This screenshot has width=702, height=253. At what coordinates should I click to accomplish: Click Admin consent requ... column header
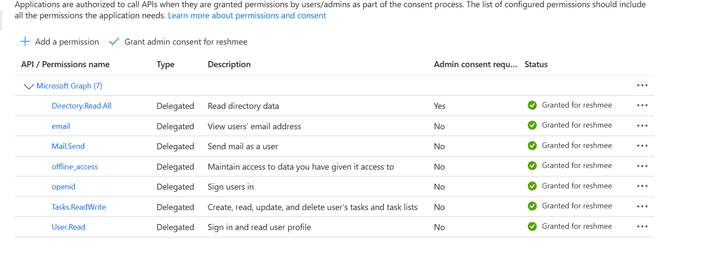475,65
